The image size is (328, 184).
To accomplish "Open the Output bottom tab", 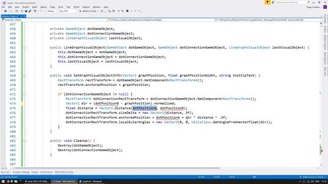I will tap(34, 172).
